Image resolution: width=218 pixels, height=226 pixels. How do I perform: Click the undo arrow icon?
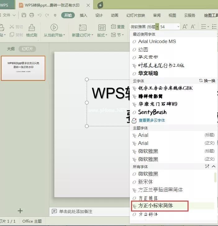pos(39,15)
